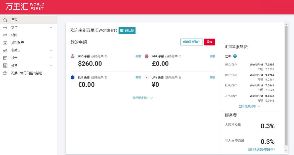
Task: Click the GBP/CNY rate pair label
Action: [231, 75]
